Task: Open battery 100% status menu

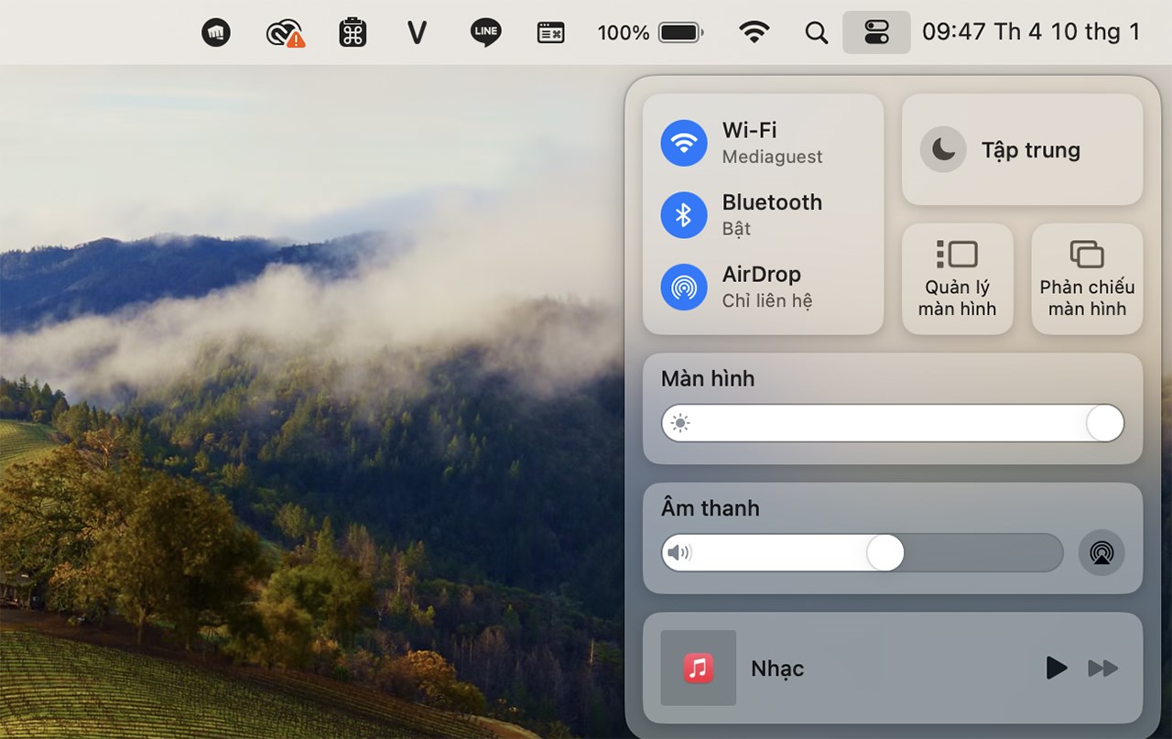Action: click(x=650, y=33)
